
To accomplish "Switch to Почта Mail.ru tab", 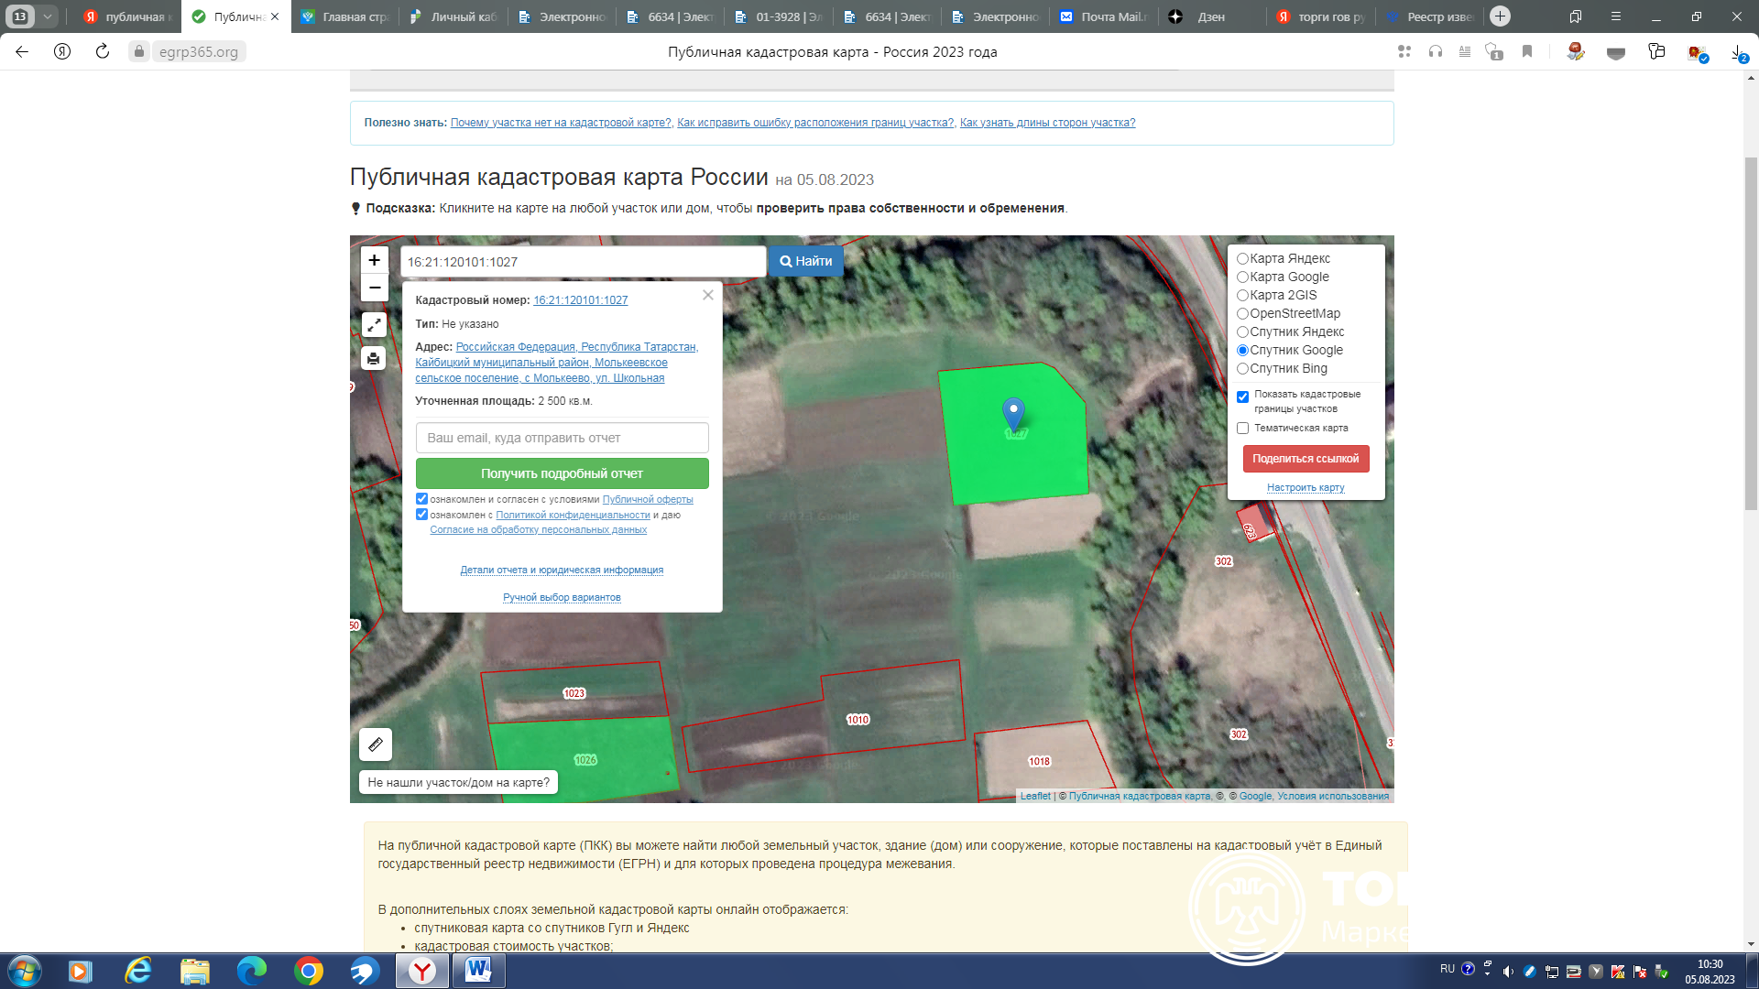I will point(1105,16).
